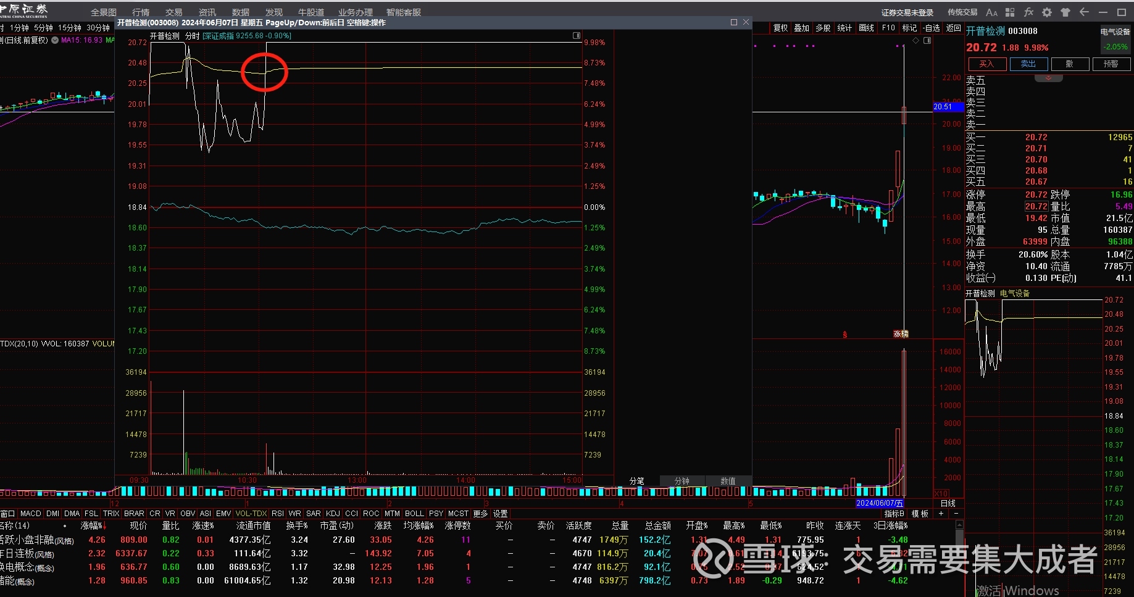This screenshot has width=1134, height=597.
Task: Click the scrollbar up arrow in the list
Action: coord(959,525)
